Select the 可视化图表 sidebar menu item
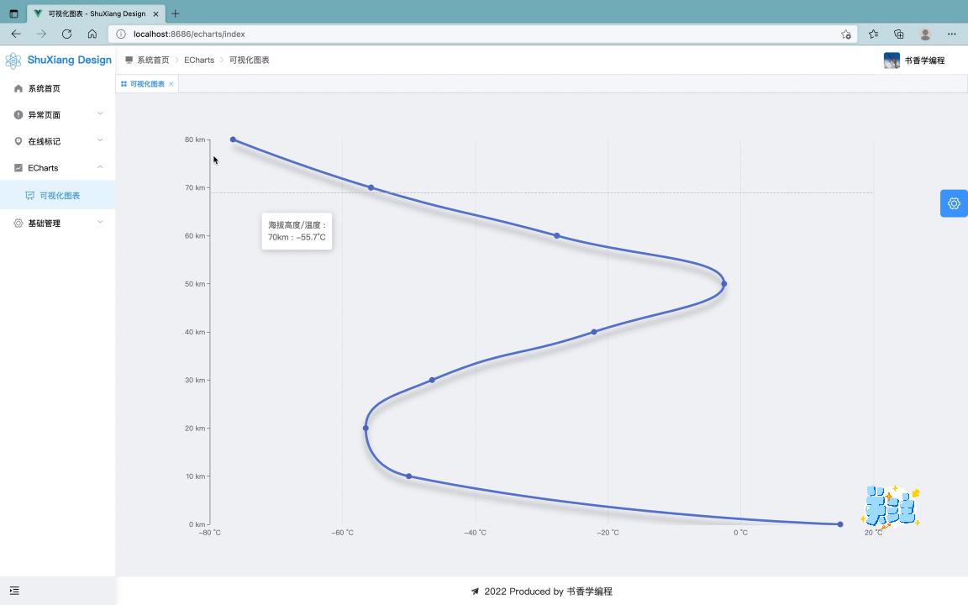 click(x=57, y=195)
